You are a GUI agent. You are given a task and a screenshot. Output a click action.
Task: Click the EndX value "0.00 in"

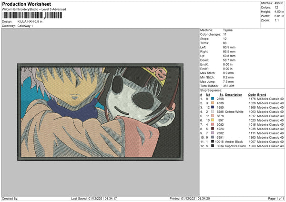228,64
